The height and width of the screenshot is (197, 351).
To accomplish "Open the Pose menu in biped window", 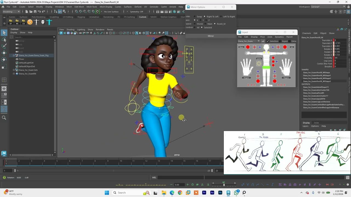I will pos(262,37).
